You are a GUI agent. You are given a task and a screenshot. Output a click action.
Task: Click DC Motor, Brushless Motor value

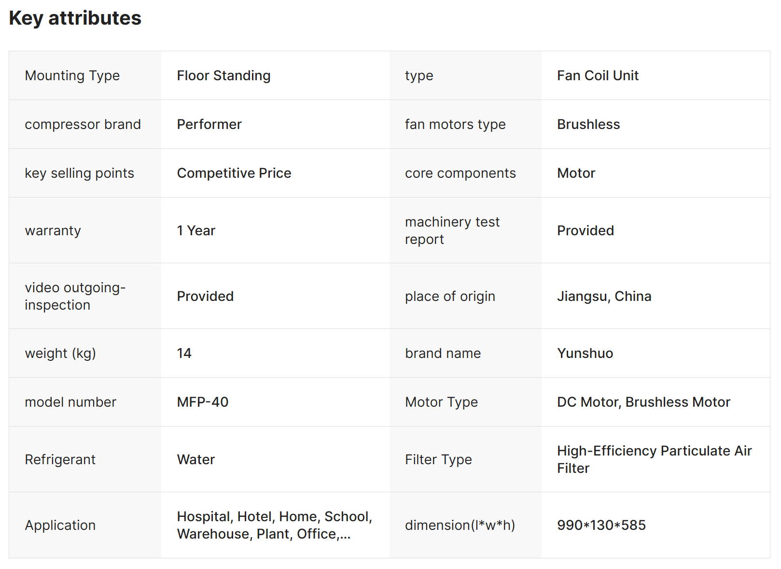pos(643,402)
